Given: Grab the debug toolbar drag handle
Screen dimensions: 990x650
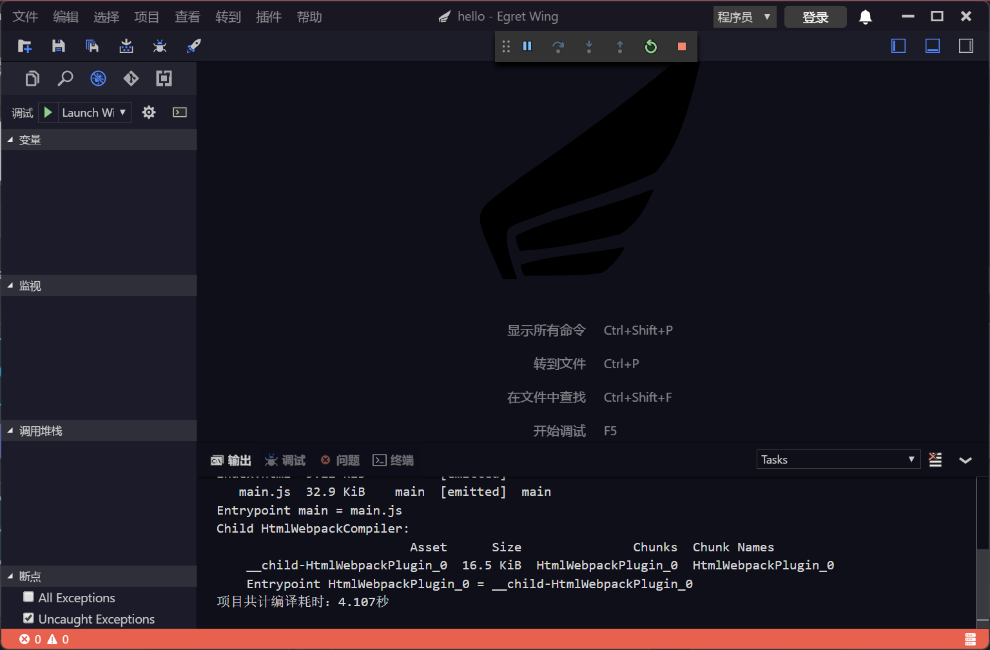Looking at the screenshot, I should 506,46.
